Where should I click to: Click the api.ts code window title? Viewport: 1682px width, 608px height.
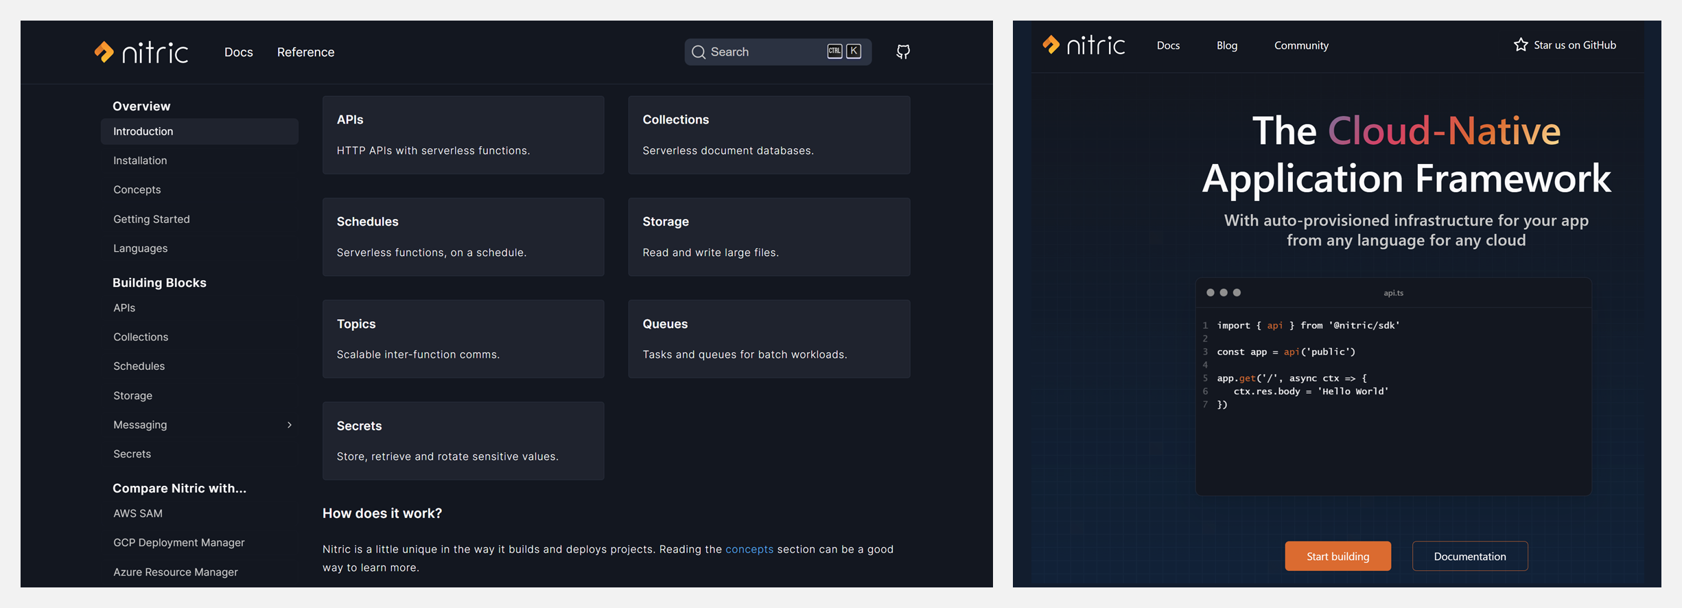click(1393, 293)
